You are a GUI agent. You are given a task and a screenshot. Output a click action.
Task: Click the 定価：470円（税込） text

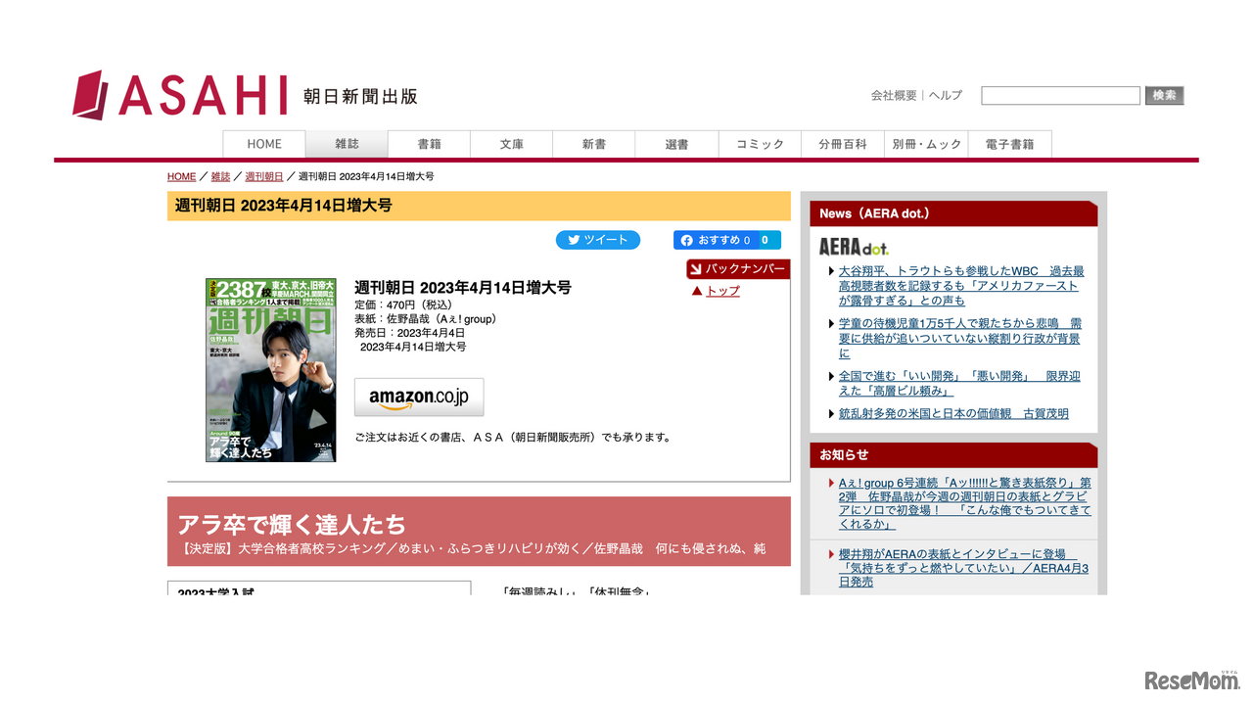click(403, 305)
